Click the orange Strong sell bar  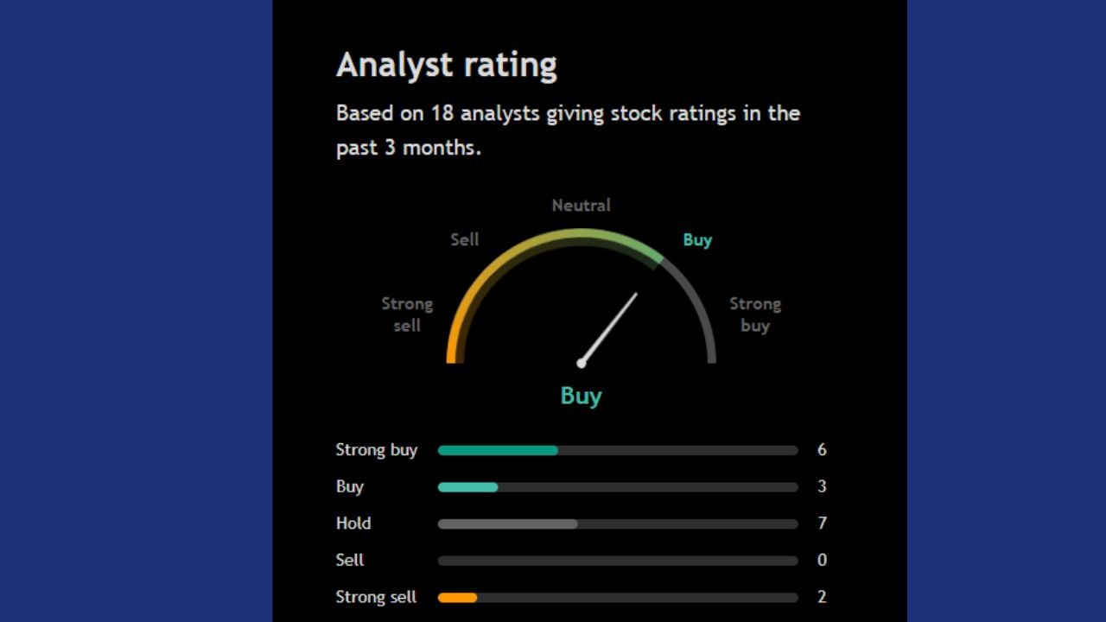click(x=457, y=597)
